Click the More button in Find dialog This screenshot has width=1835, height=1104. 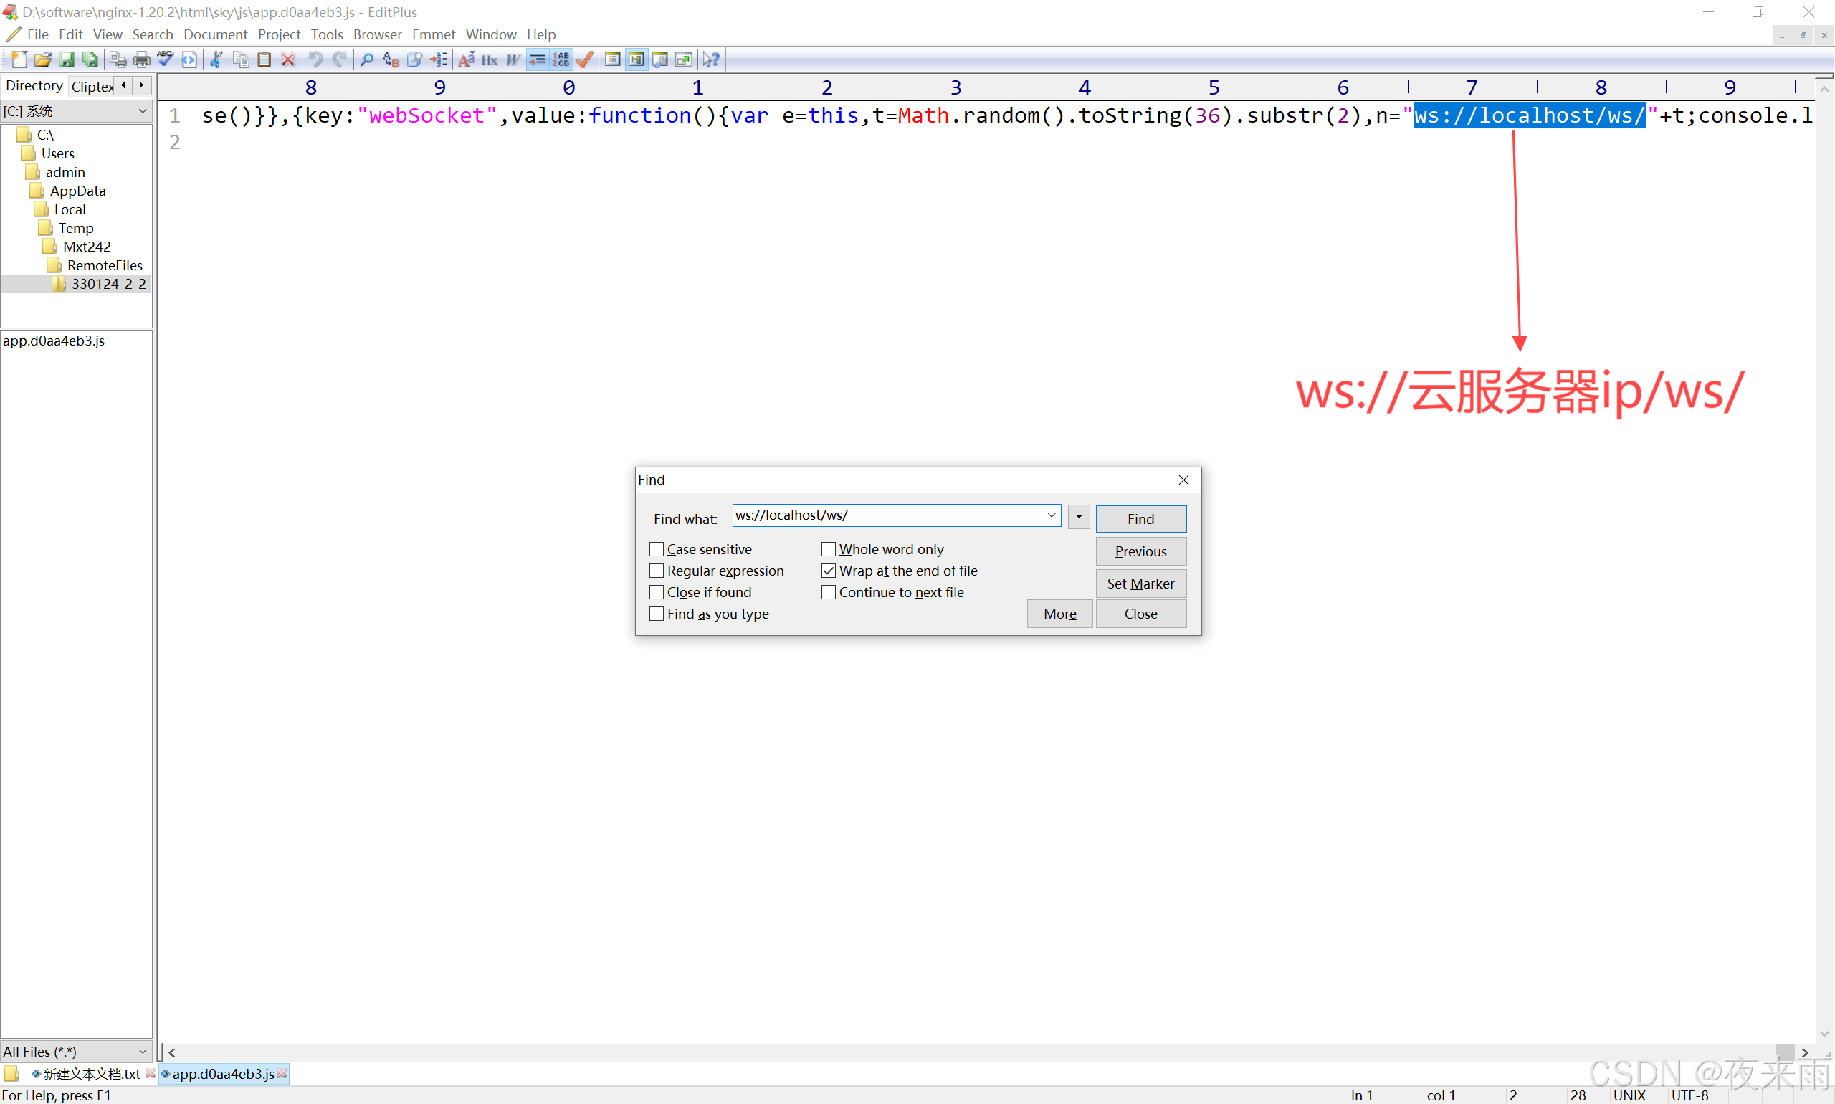[x=1059, y=614]
